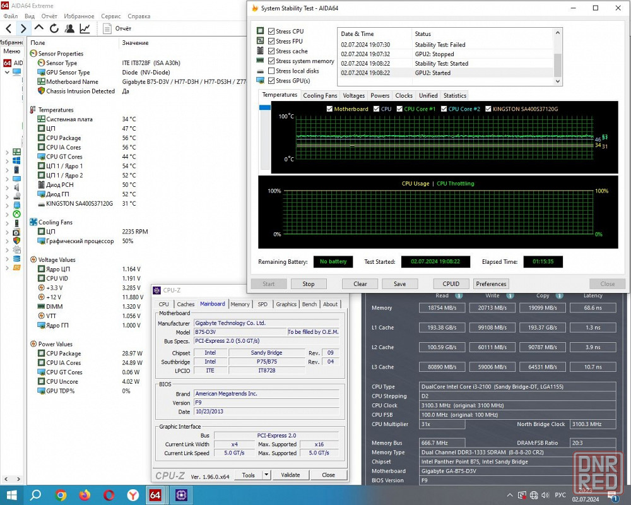Open Firefox from the taskbar
Screen dimensions: 631x505
(85, 495)
